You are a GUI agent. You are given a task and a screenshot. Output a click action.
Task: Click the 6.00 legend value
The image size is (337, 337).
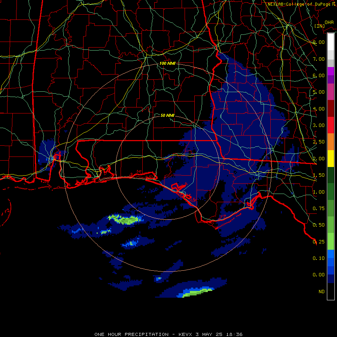(319, 75)
